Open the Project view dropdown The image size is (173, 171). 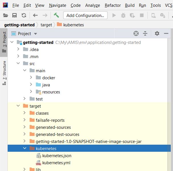(x=35, y=34)
